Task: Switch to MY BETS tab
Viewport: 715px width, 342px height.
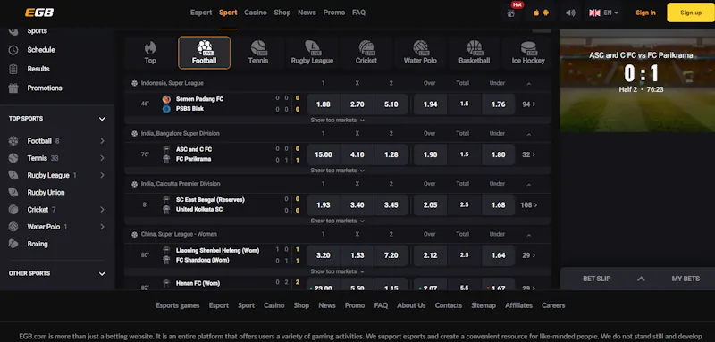Action: [686, 279]
